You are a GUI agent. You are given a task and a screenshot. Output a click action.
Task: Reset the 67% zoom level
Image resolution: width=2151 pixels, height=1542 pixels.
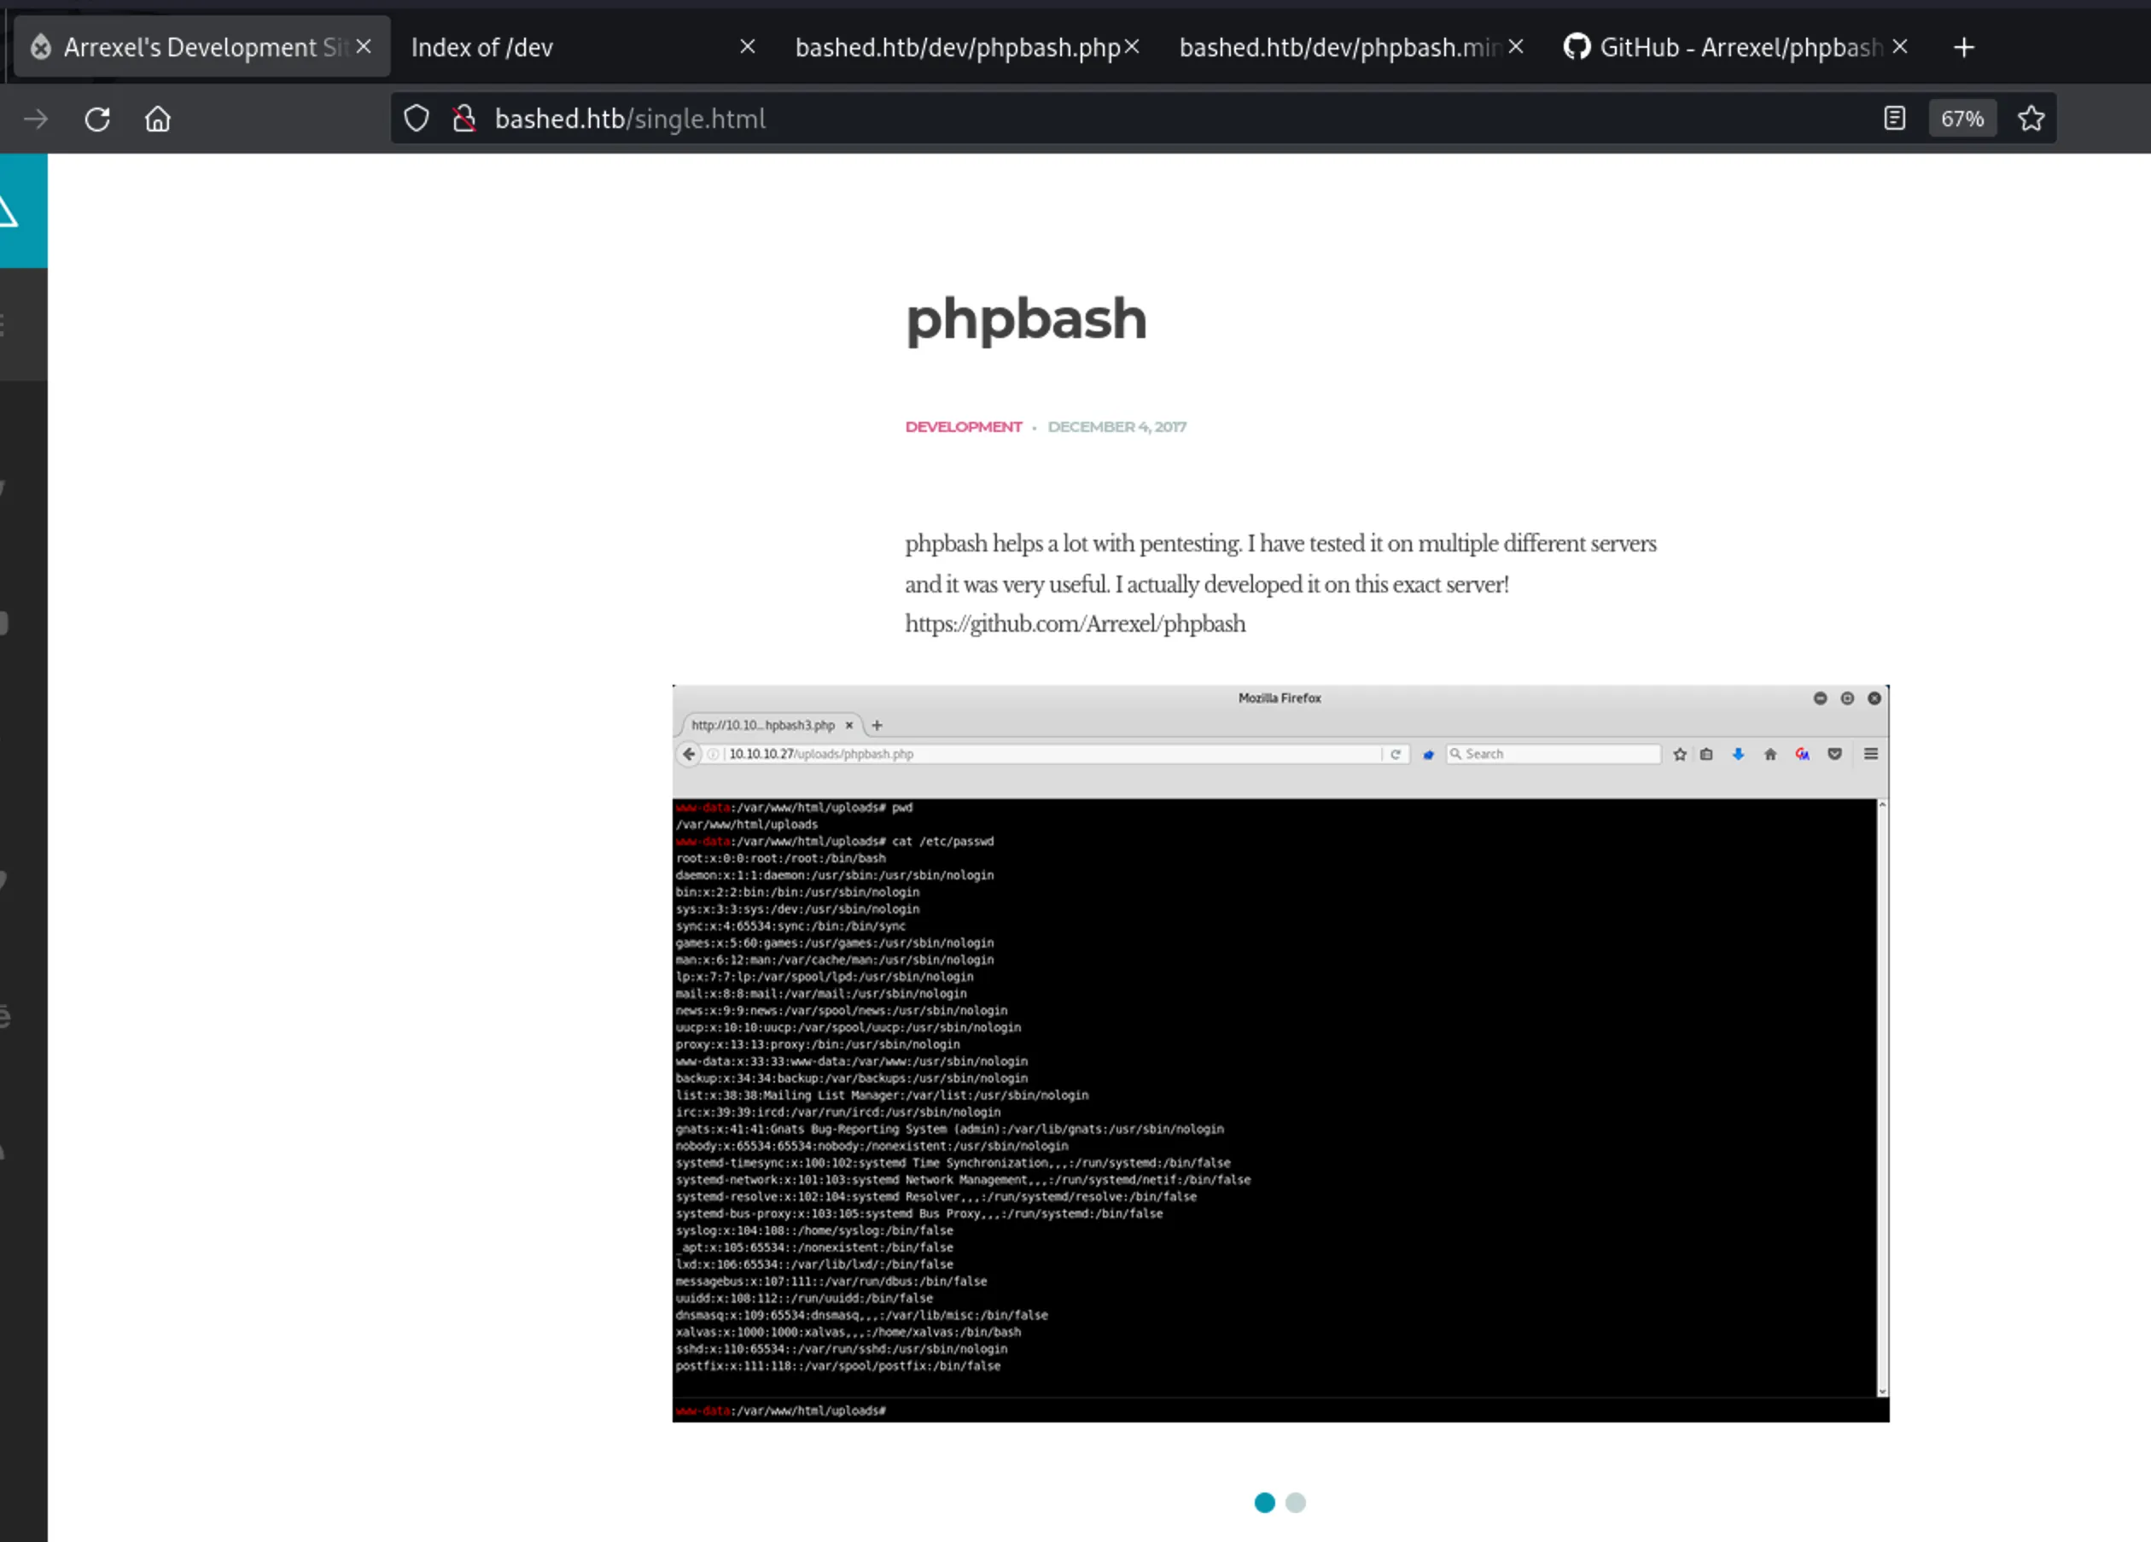(x=1962, y=119)
